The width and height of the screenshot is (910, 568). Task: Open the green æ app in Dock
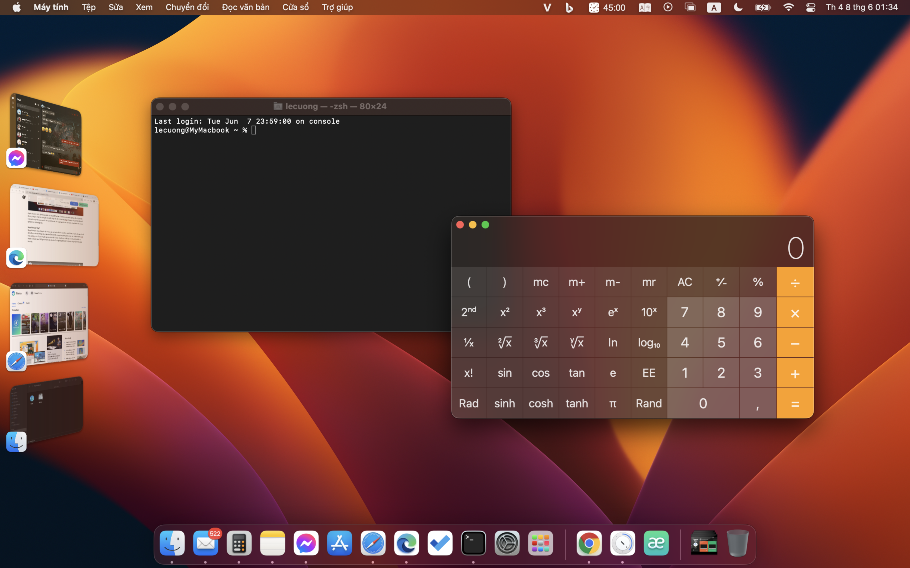pos(656,543)
